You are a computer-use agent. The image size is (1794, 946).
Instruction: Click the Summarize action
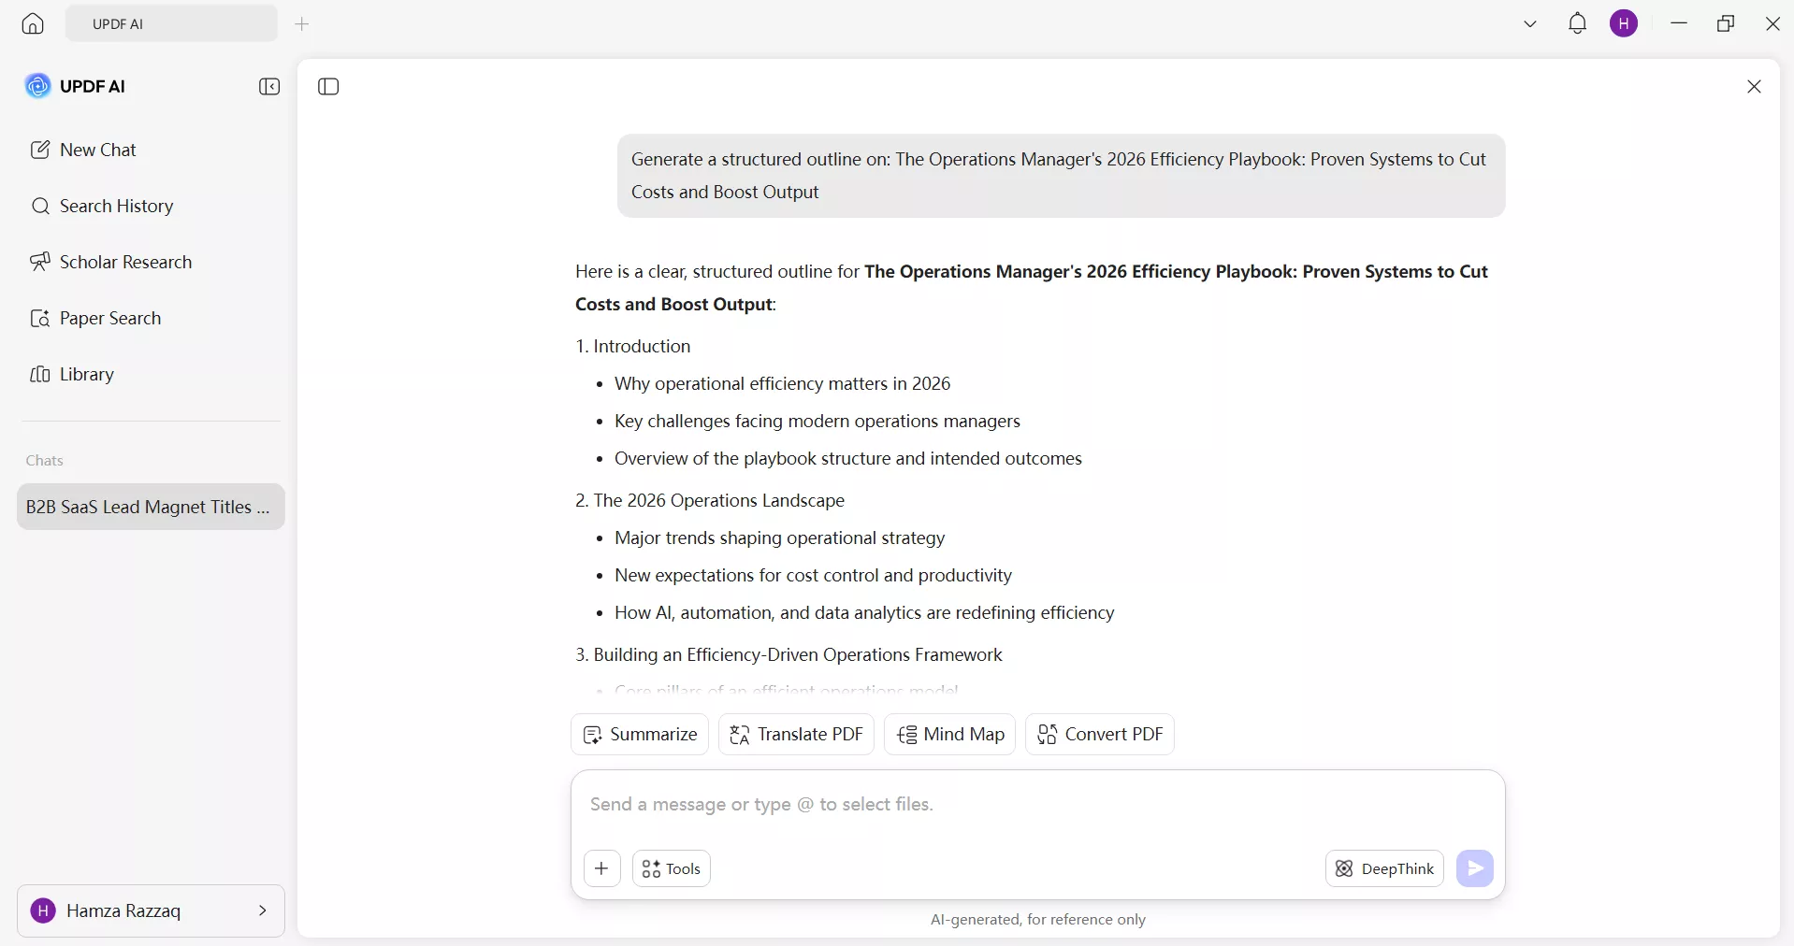click(x=640, y=734)
